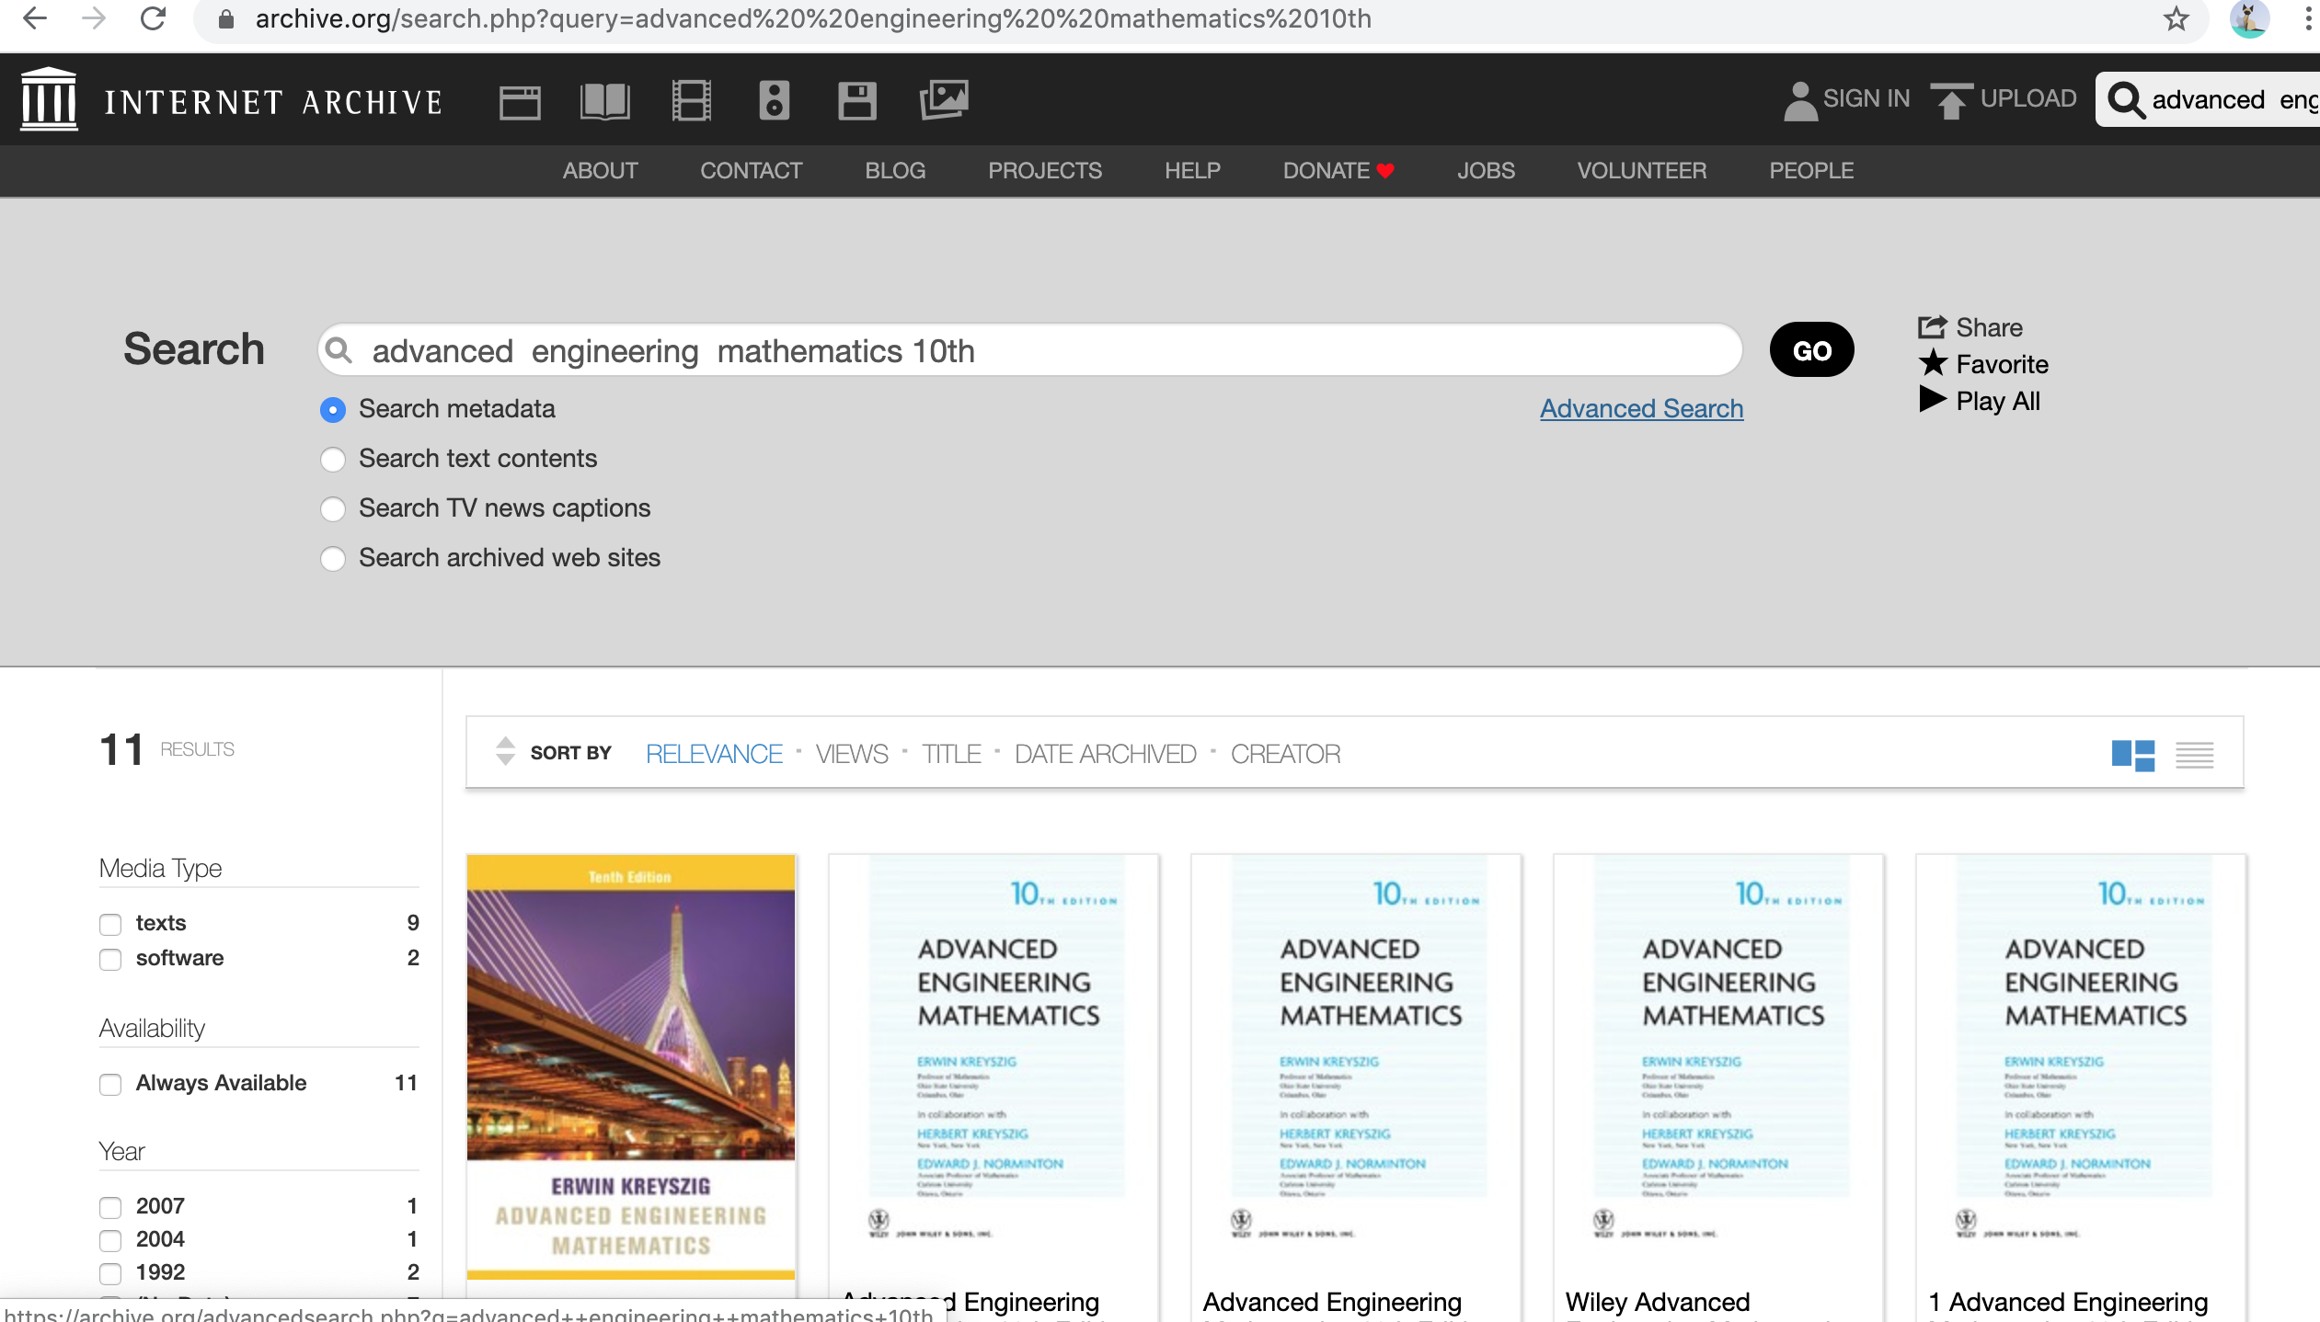
Task: Click the top bar search text field
Action: coord(2235,99)
